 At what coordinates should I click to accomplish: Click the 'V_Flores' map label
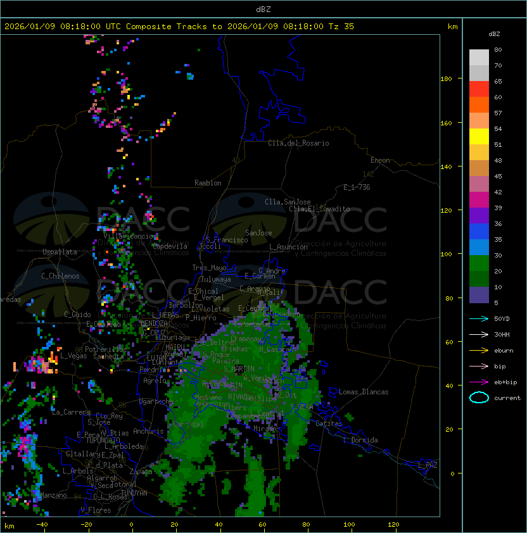tap(96, 510)
